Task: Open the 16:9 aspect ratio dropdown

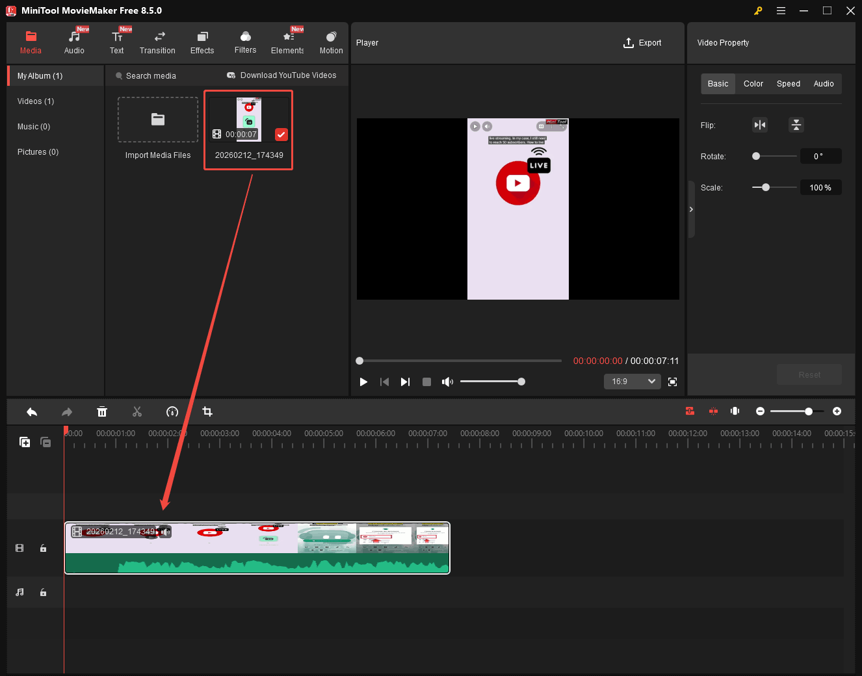Action: (x=631, y=382)
